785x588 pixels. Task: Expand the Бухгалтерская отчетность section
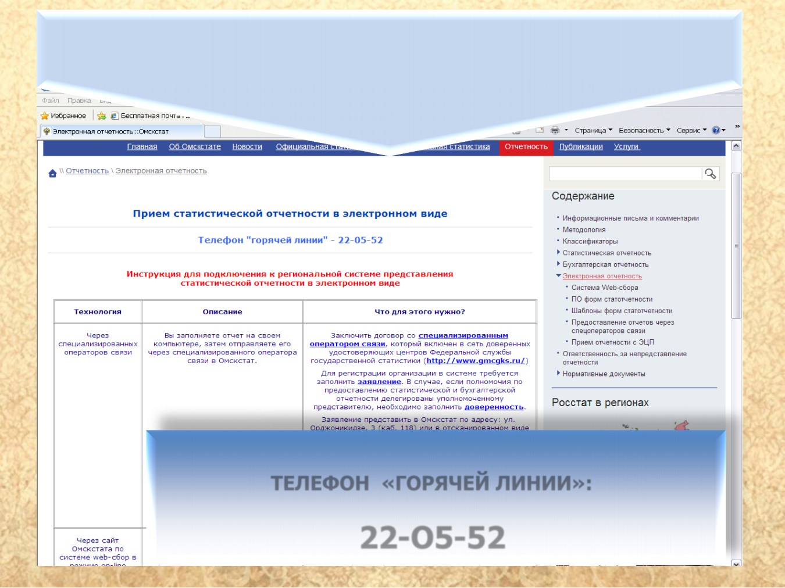coord(559,264)
